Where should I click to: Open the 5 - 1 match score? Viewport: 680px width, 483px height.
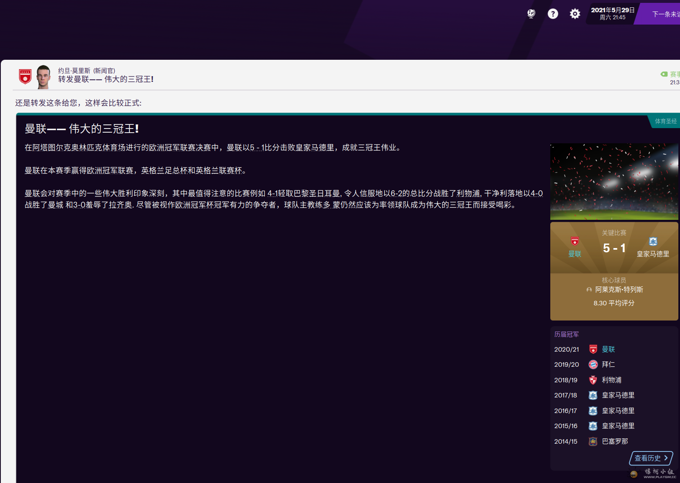point(614,248)
